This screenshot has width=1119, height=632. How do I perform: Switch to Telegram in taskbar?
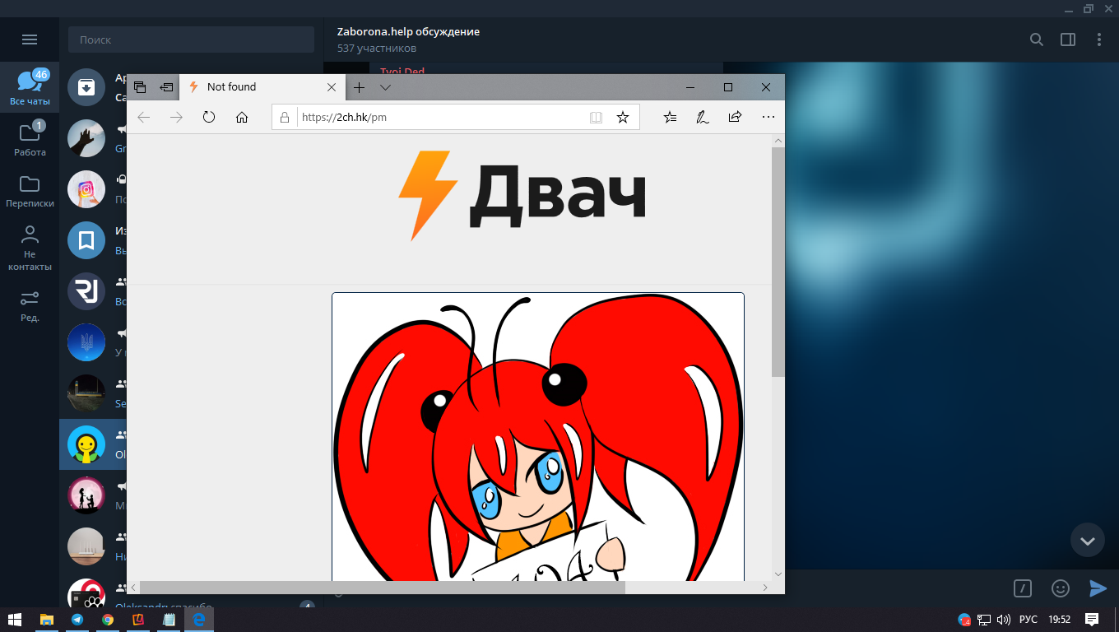77,620
